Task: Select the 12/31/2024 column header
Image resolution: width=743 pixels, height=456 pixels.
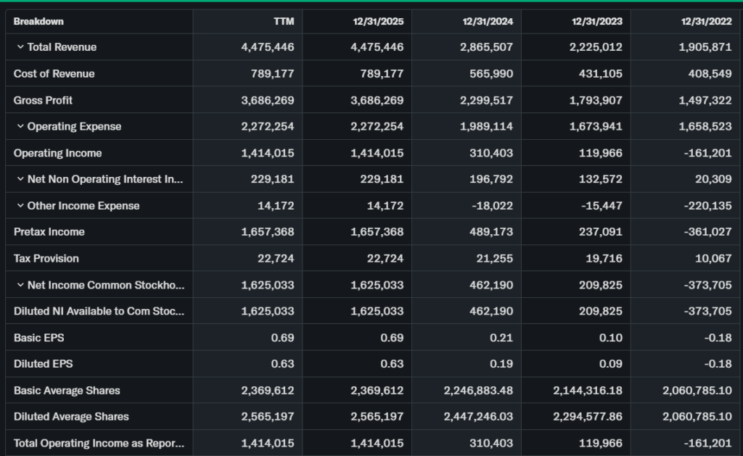Action: point(488,21)
